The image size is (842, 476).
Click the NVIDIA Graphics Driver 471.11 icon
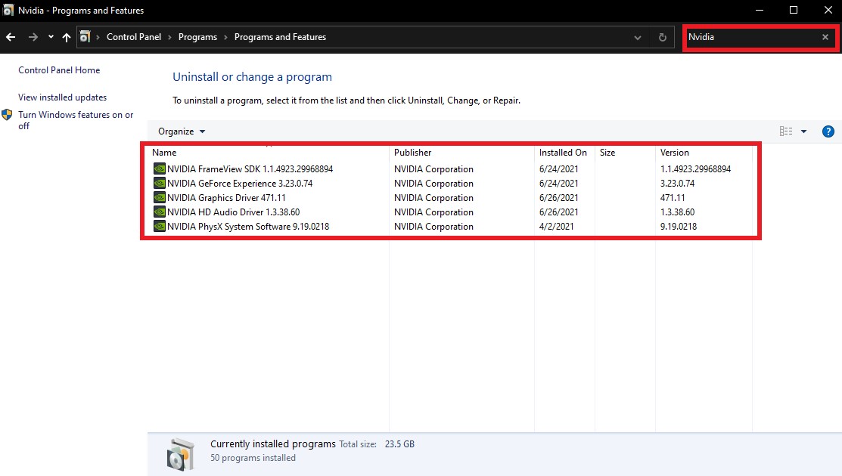[x=159, y=198]
